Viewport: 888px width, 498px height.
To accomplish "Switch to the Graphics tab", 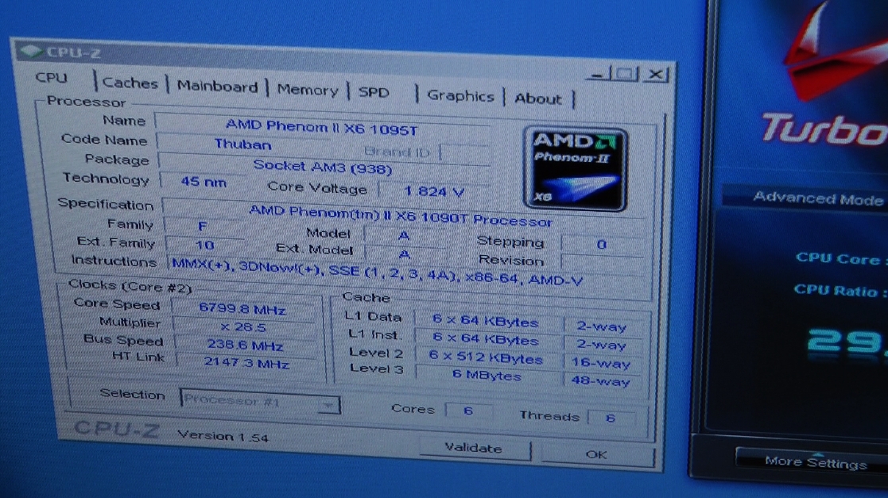I will pos(460,95).
